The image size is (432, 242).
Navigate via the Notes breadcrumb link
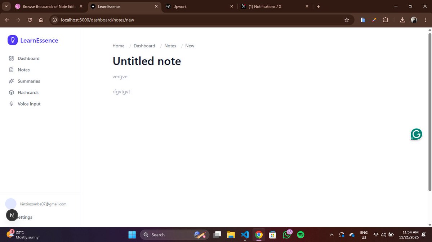pos(170,46)
